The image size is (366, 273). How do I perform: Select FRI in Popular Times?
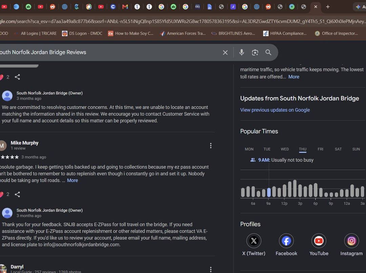tap(320, 149)
